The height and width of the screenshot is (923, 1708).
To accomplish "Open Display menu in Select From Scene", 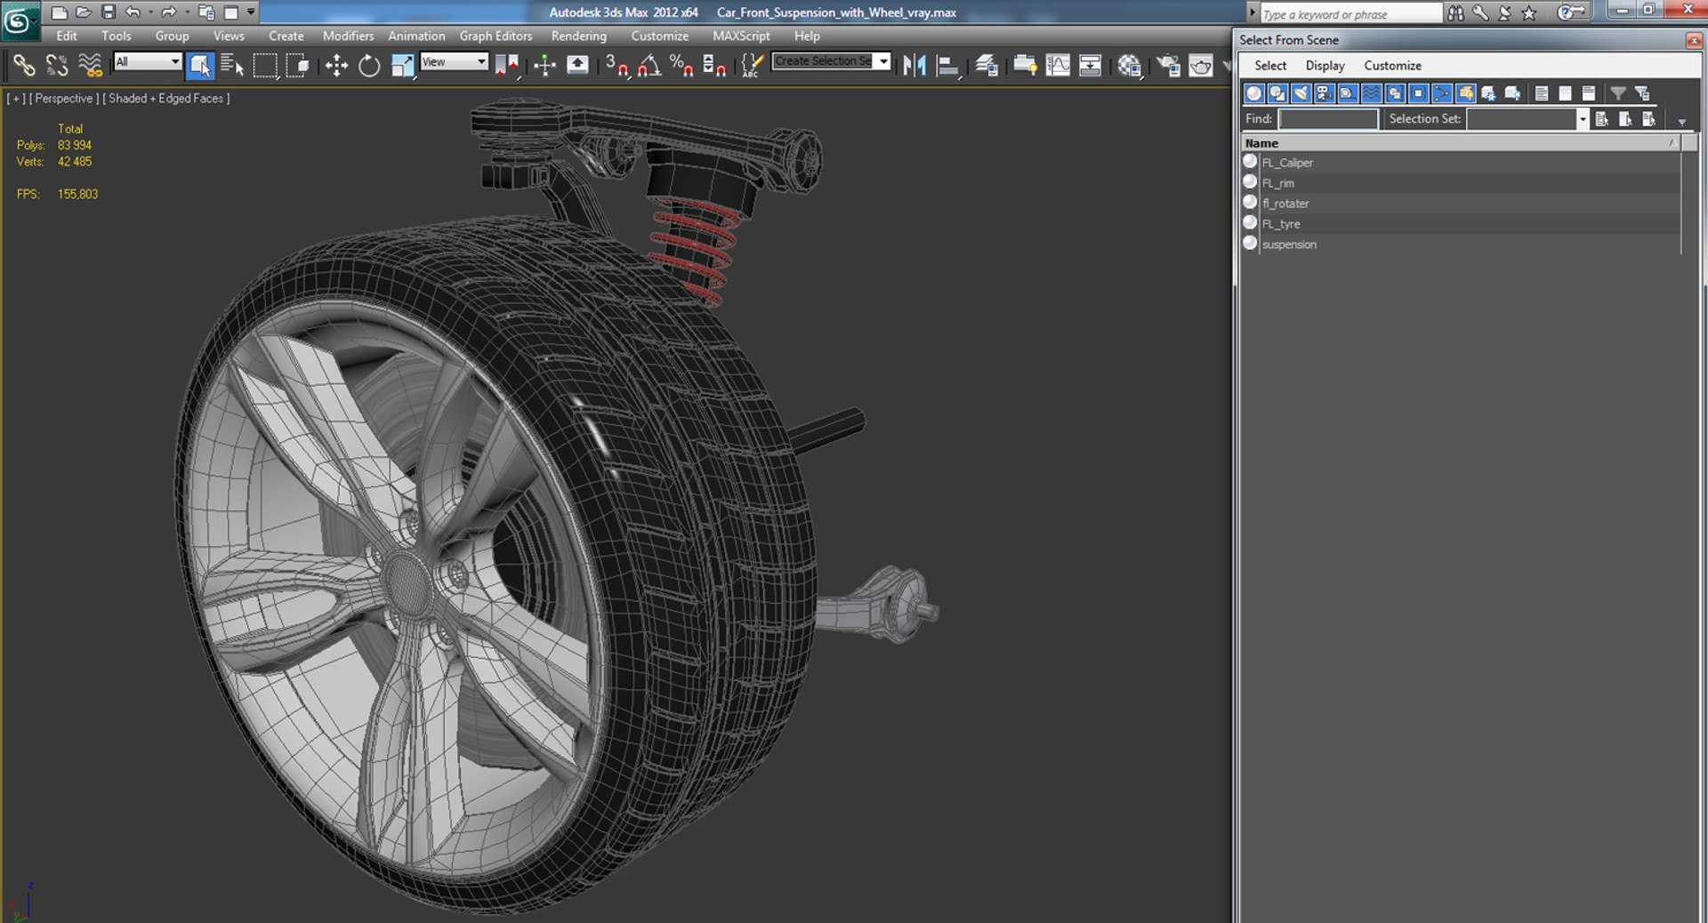I will (1325, 66).
